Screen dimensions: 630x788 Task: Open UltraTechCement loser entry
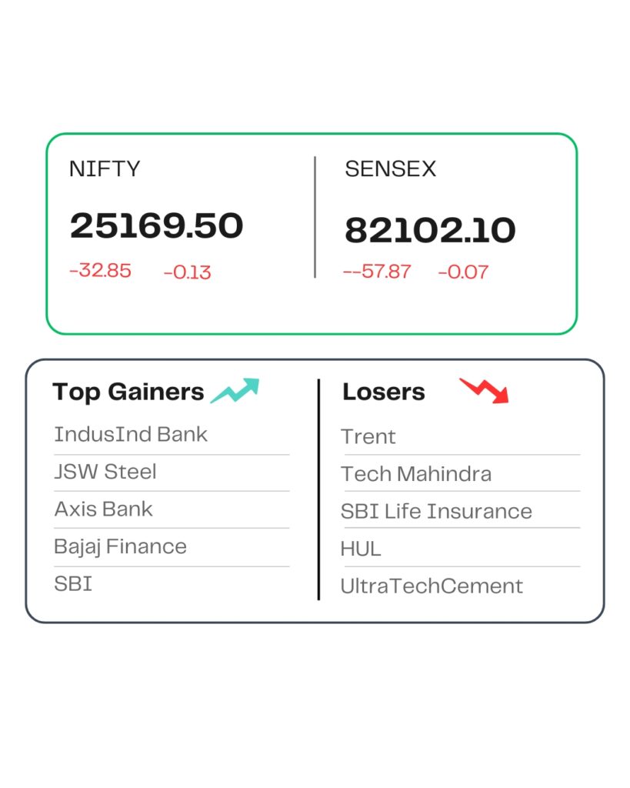pos(432,586)
